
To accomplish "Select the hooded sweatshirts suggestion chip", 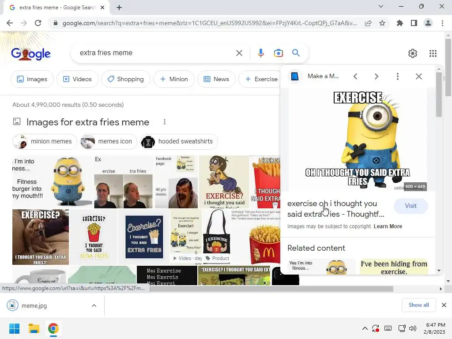I will point(179,142).
